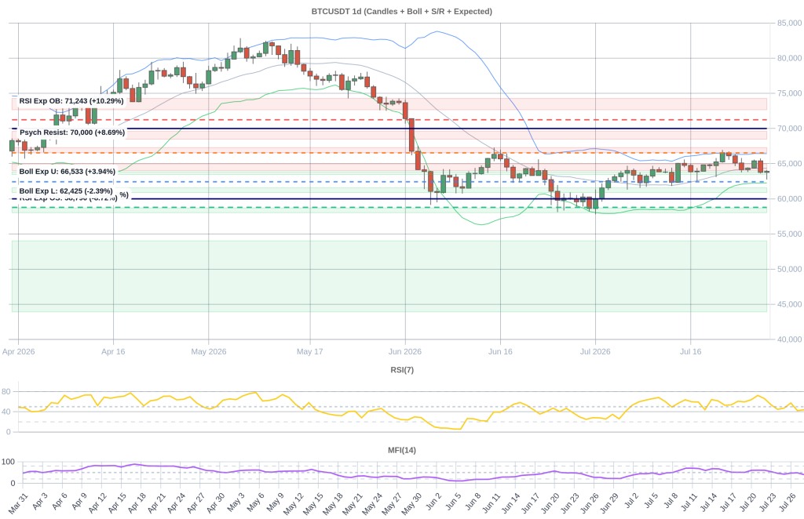Click the Jul 8 bottom date label
The image size is (804, 519).
click(x=671, y=501)
